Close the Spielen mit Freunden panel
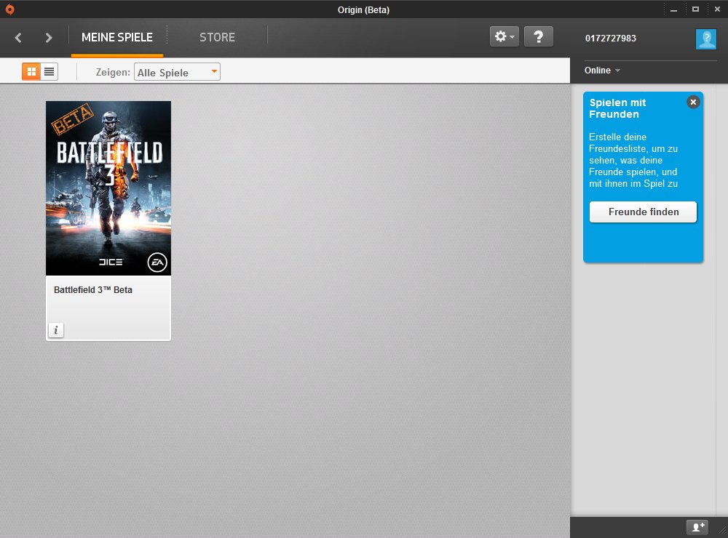 pos(693,102)
